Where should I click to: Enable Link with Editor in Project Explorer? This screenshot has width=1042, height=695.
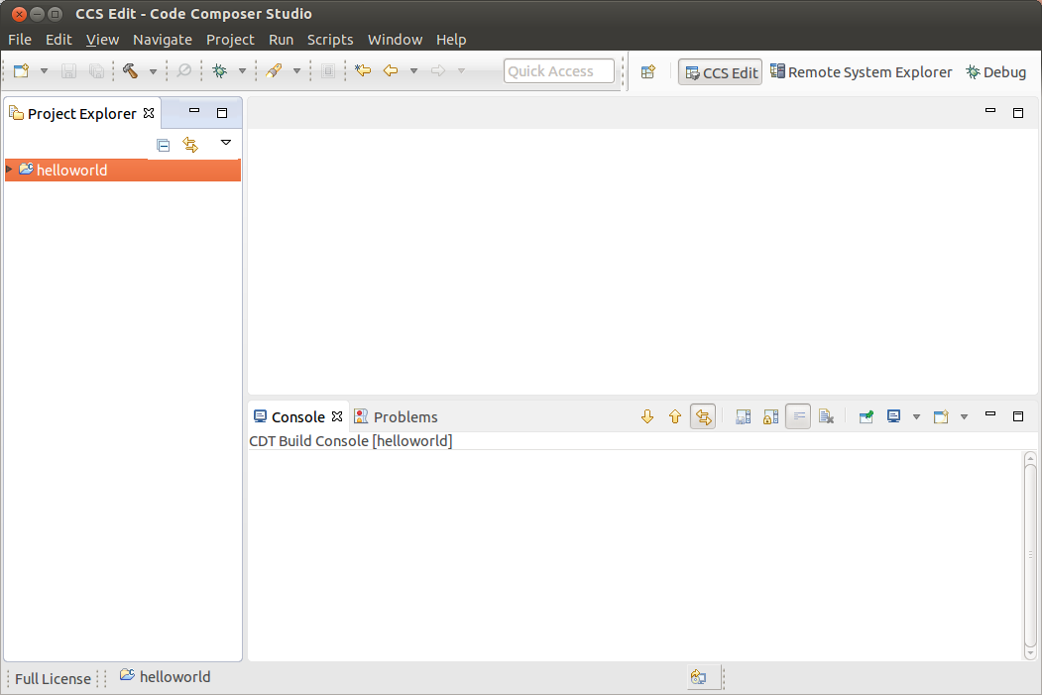coord(189,145)
